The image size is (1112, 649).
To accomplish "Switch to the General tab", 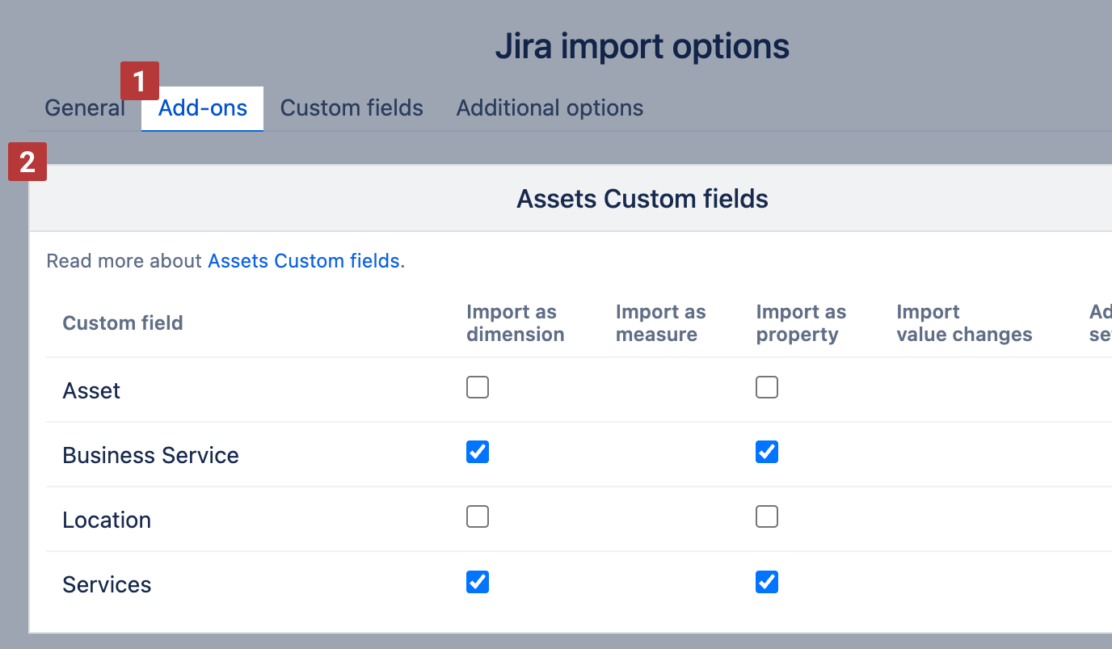I will 84,108.
